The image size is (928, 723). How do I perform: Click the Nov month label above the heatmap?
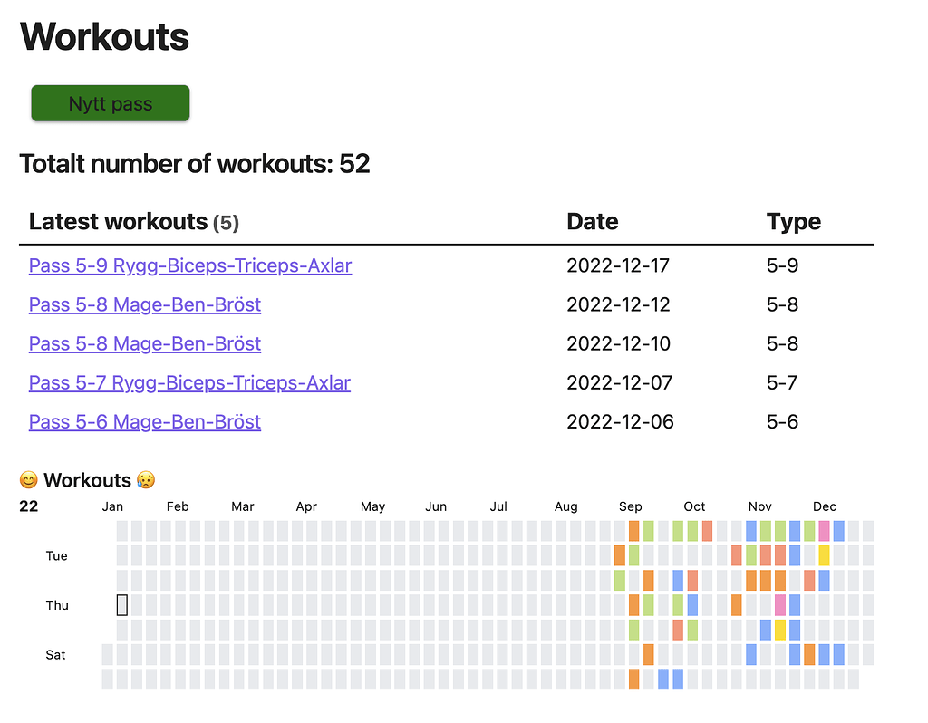(759, 506)
